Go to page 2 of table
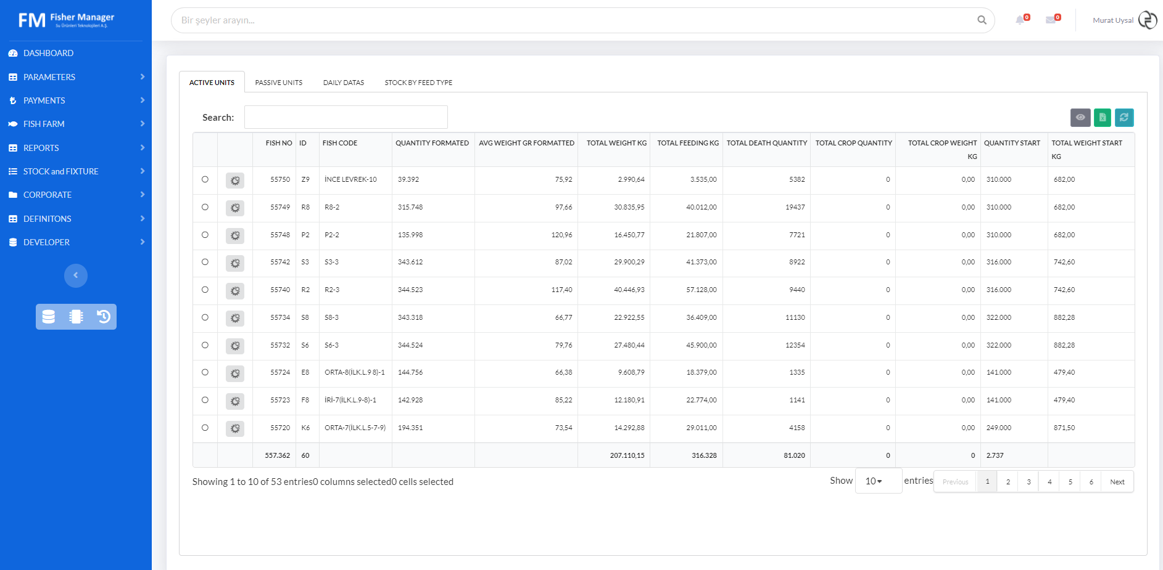 (x=1008, y=482)
